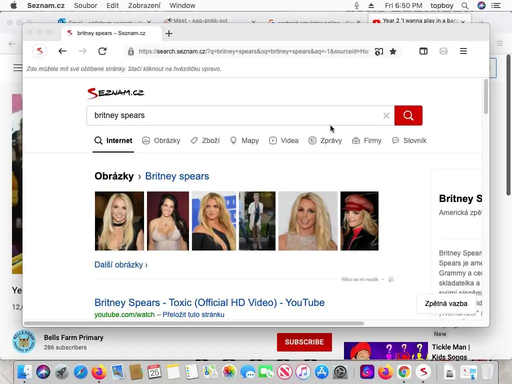Click 'Něco se mi nezdá' link
This screenshot has width=512, height=384.
pyautogui.click(x=359, y=279)
